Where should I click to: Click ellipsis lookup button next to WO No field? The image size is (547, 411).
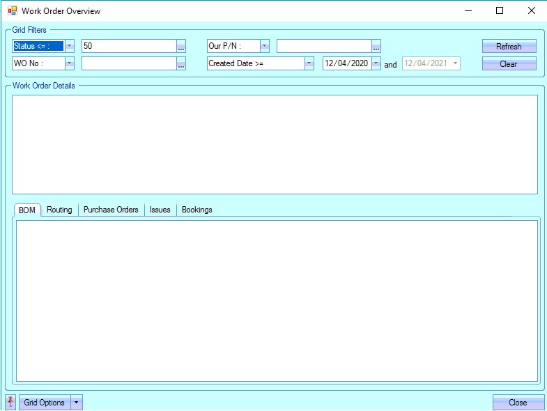coord(181,64)
